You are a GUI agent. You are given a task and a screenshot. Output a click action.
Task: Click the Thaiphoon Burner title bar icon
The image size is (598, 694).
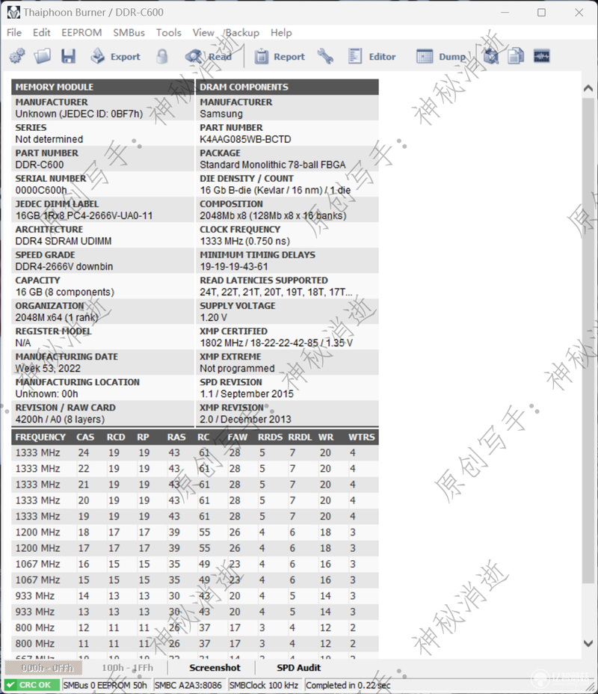(x=13, y=13)
